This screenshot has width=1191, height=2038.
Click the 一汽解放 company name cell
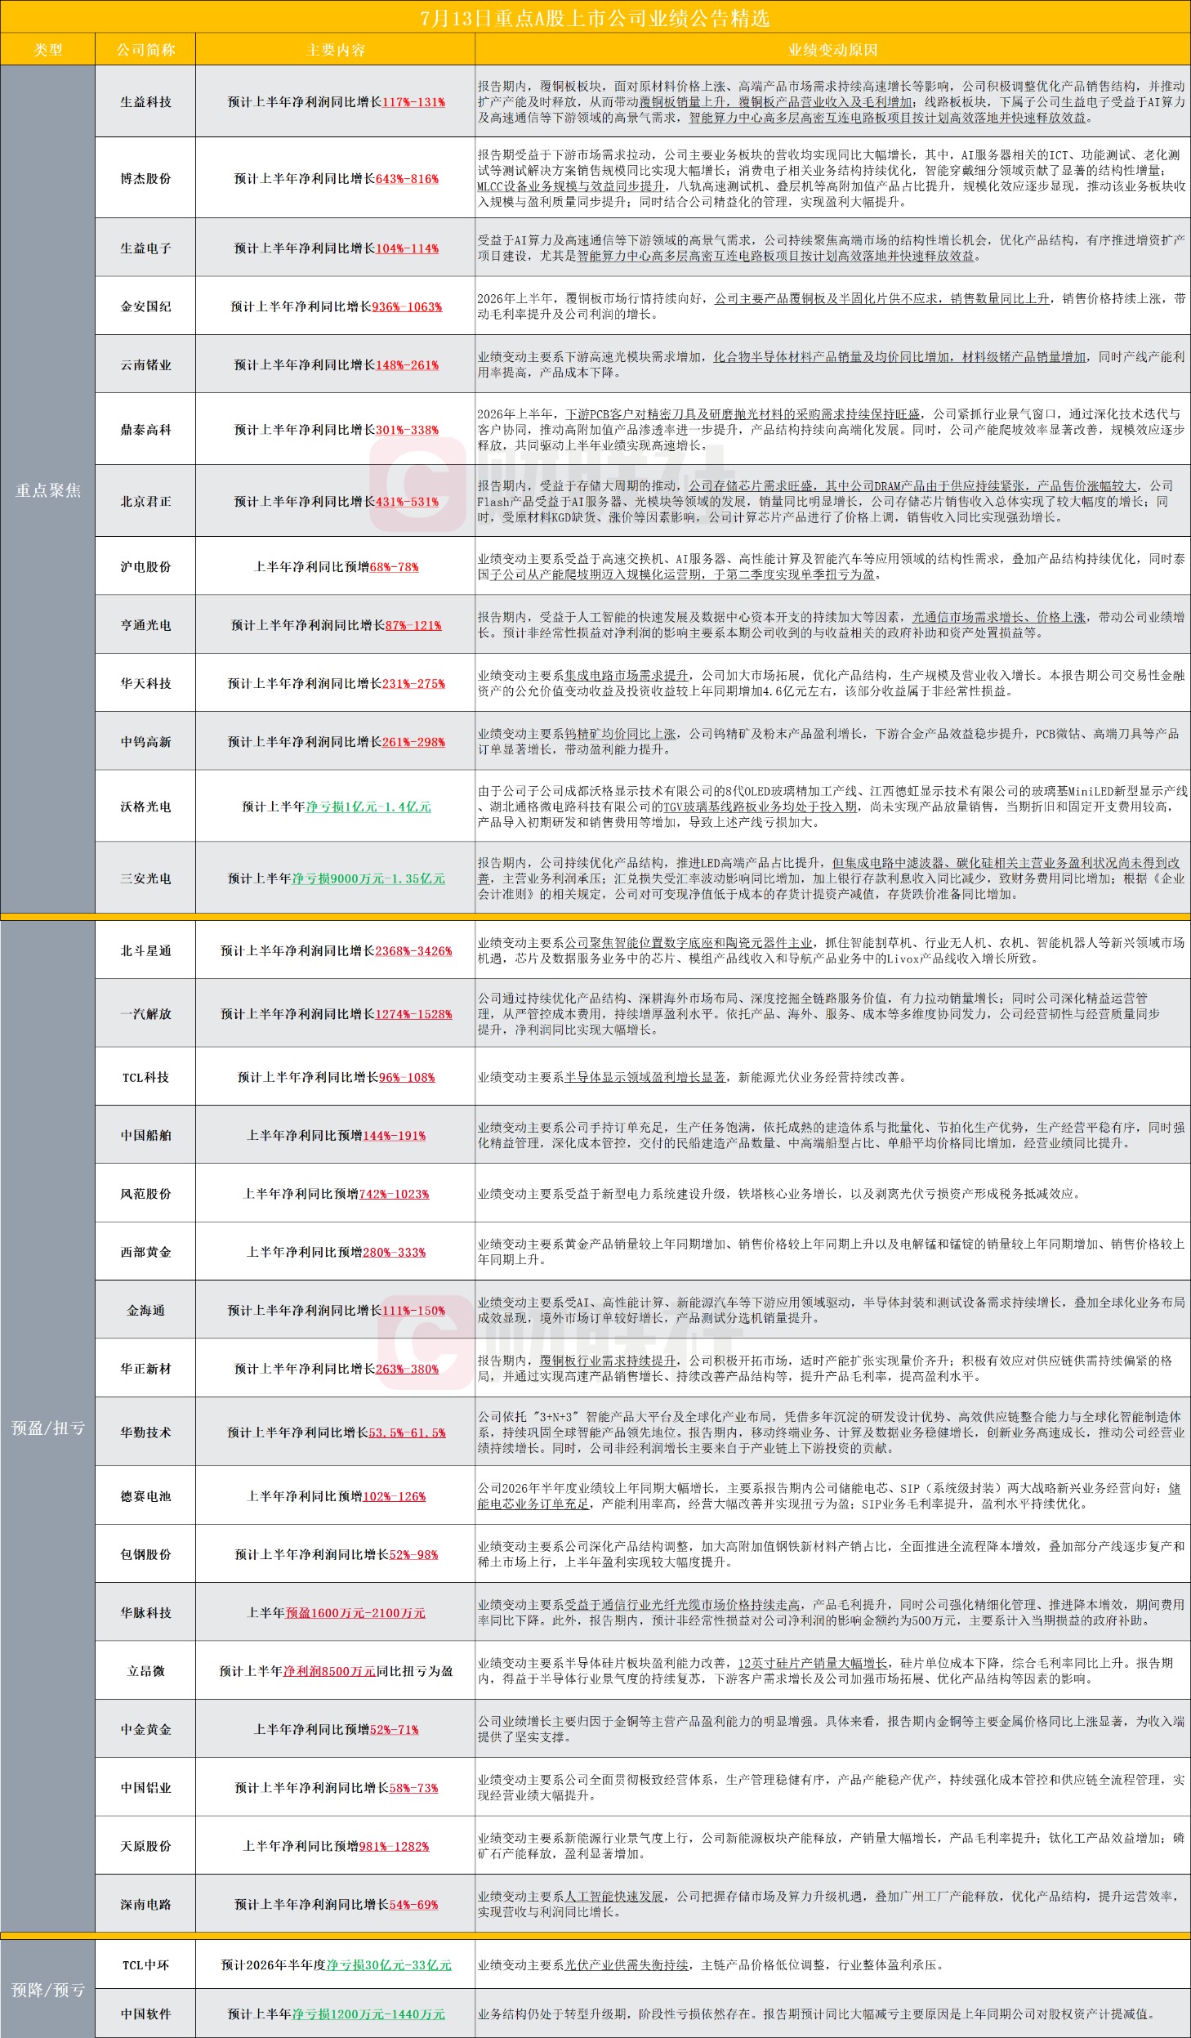click(x=145, y=1013)
